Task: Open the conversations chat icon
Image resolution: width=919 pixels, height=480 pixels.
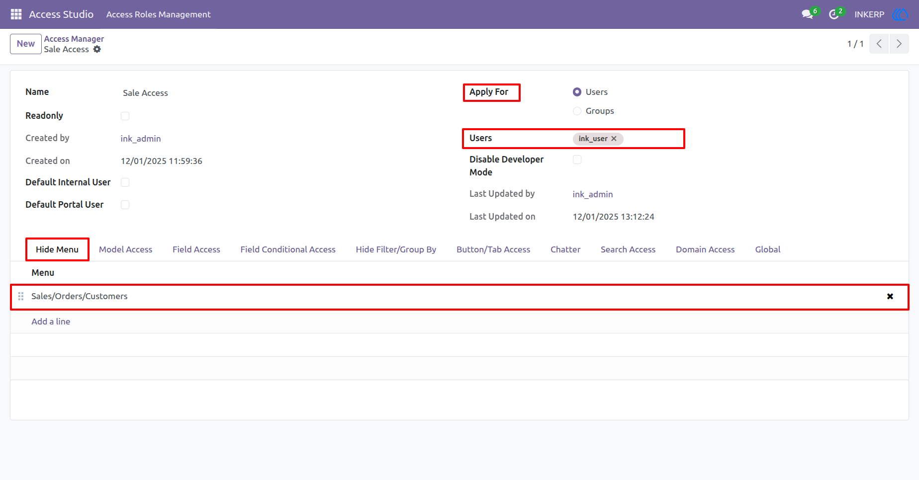Action: pos(807,14)
